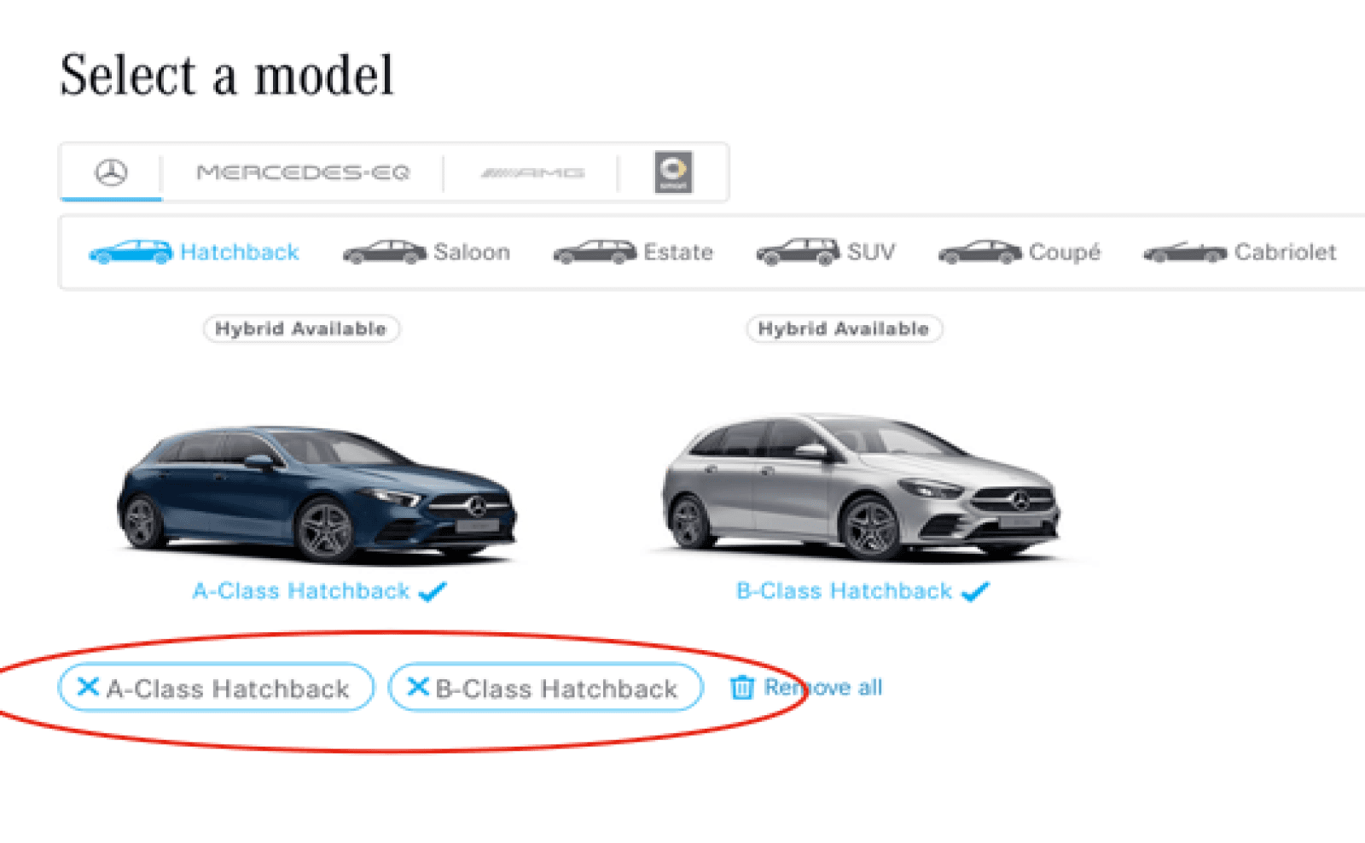Open the AMG brand tab
This screenshot has width=1365, height=843.
pyautogui.click(x=532, y=172)
